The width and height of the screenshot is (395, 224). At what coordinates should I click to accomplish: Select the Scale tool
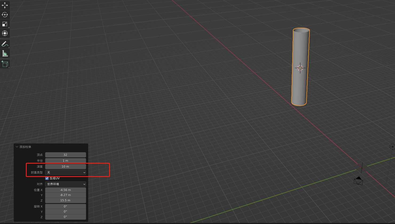[x=5, y=24]
